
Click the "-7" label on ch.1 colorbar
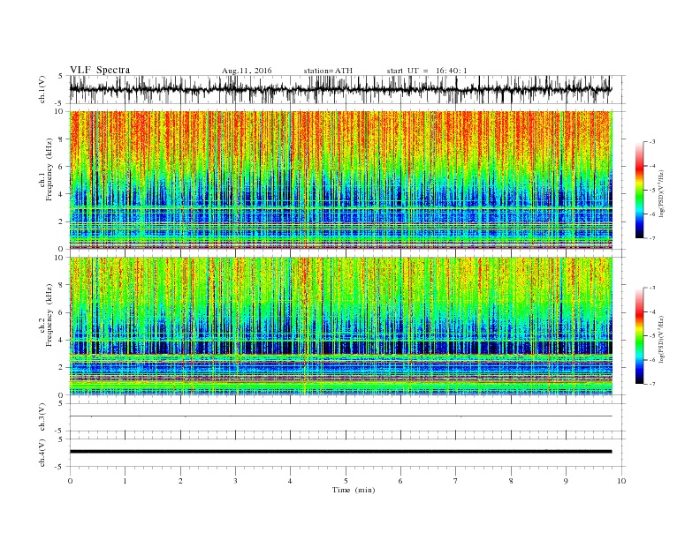(651, 238)
